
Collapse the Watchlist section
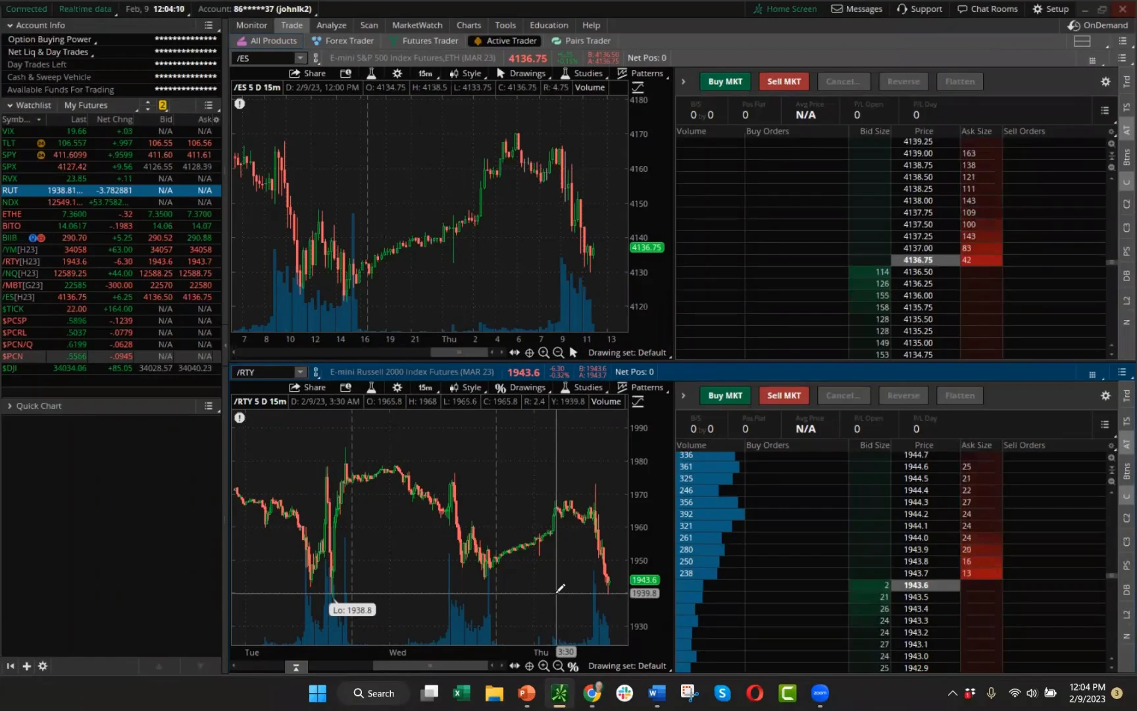coord(10,105)
